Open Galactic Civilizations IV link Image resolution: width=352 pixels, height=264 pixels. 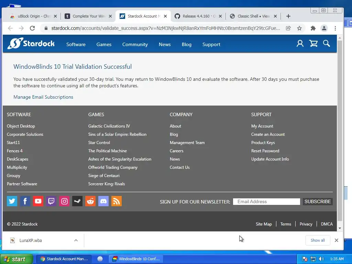click(x=109, y=126)
